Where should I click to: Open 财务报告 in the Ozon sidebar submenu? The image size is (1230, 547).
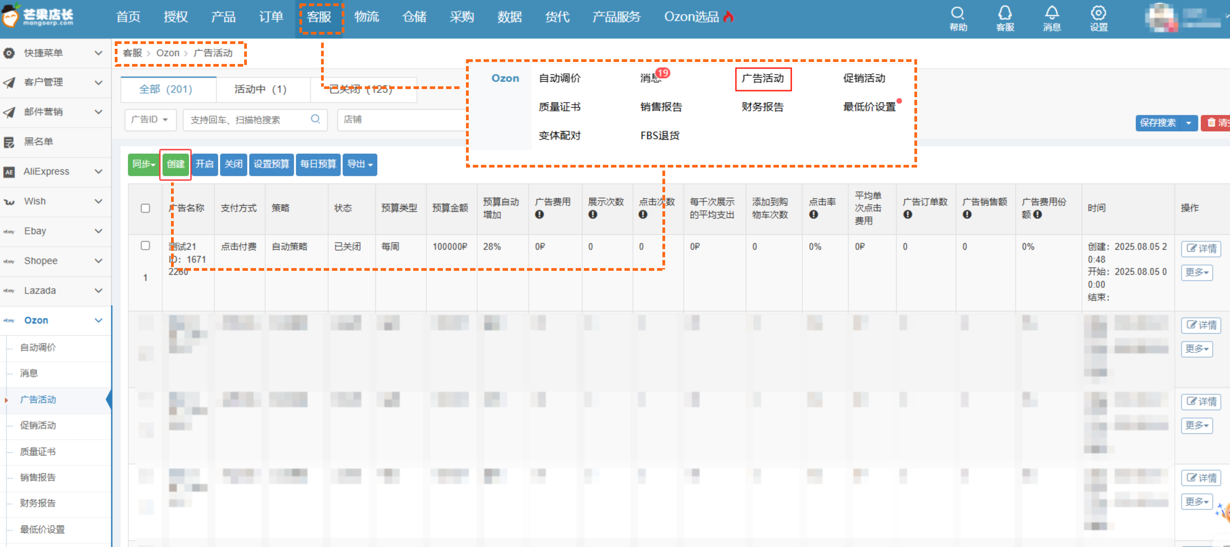coord(38,503)
